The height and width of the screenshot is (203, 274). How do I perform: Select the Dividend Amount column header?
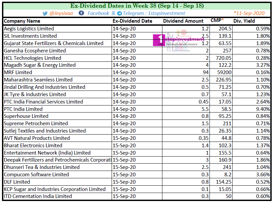183,21
